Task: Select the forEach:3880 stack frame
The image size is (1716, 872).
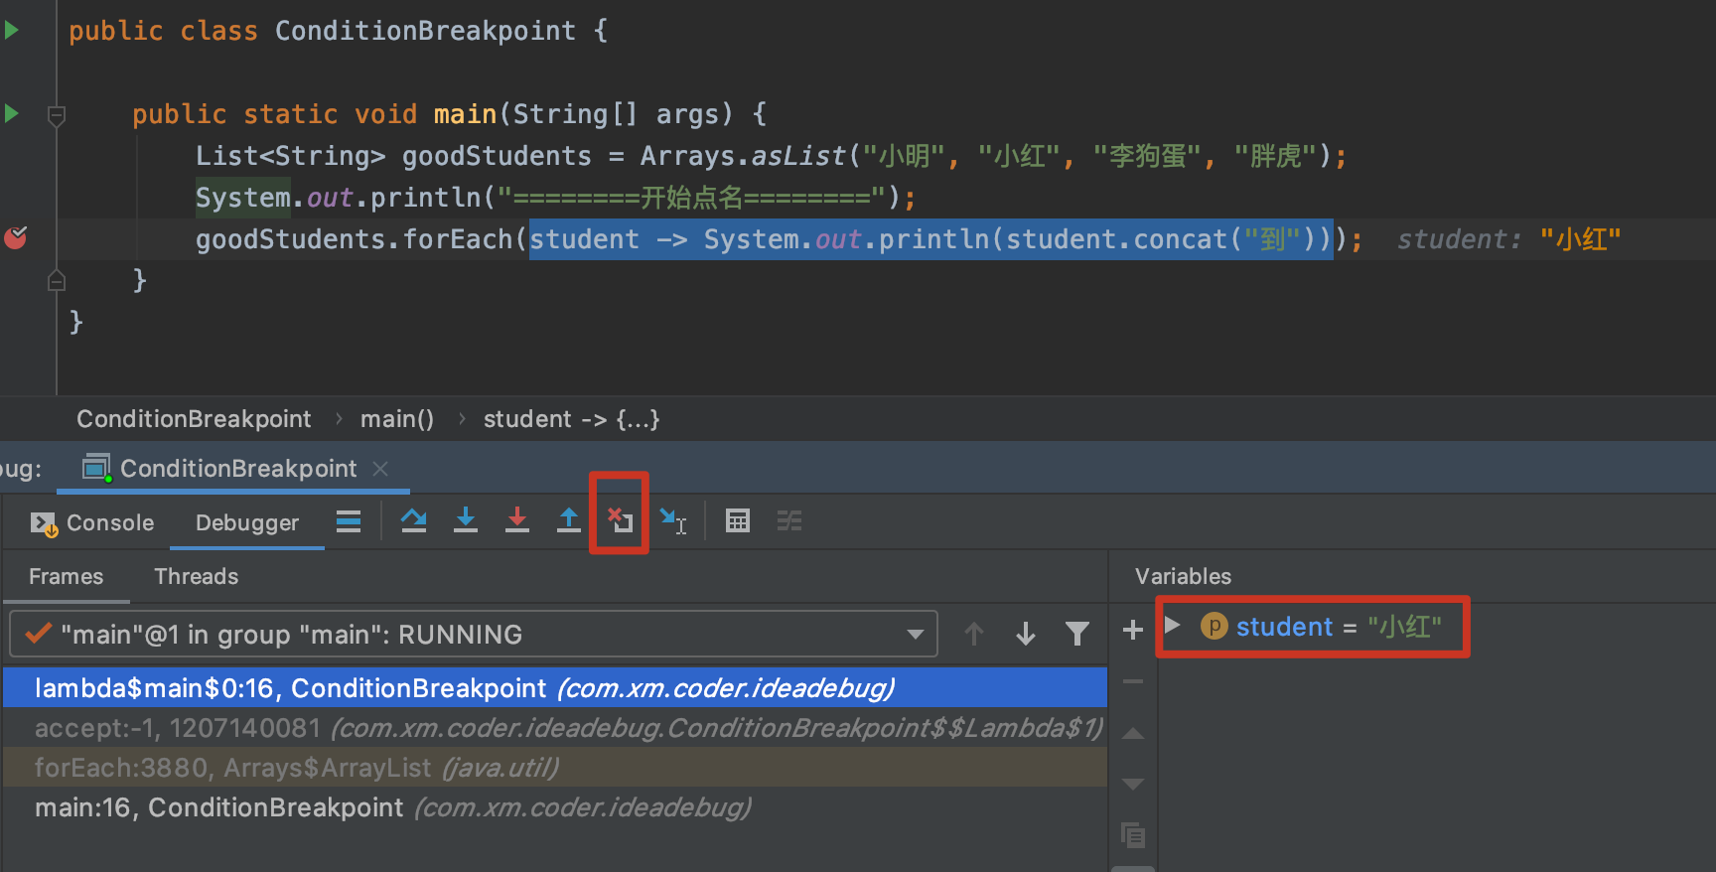Action: tap(296, 768)
